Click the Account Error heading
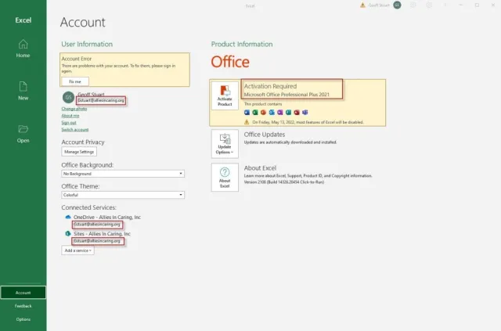501x331 pixels. point(77,59)
